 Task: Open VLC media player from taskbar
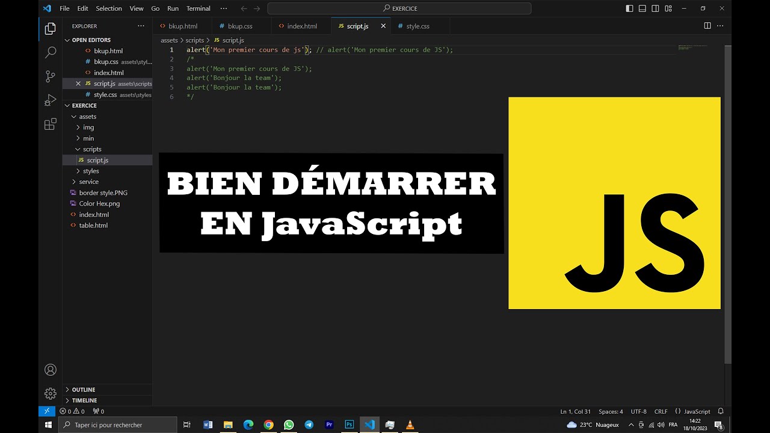click(410, 425)
